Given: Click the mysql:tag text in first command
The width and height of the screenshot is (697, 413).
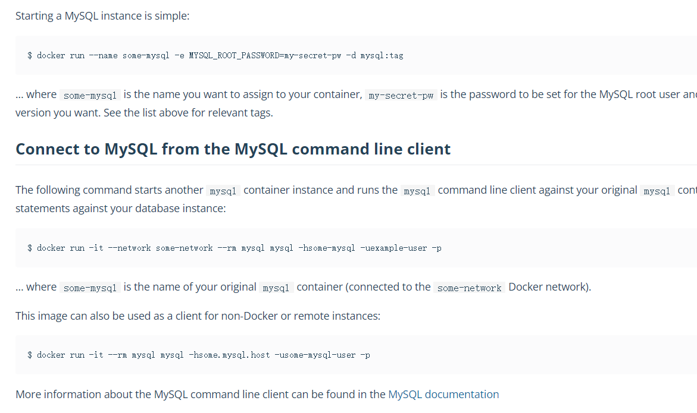Looking at the screenshot, I should point(382,55).
